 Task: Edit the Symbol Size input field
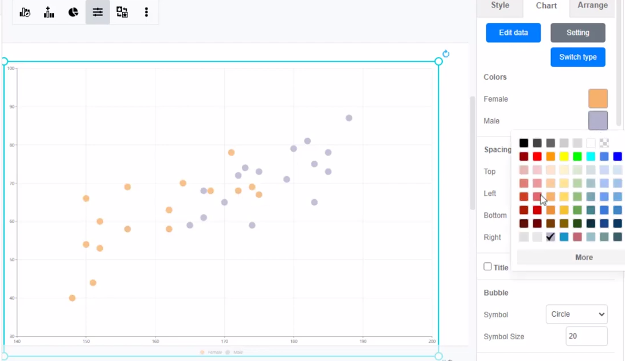(x=586, y=336)
